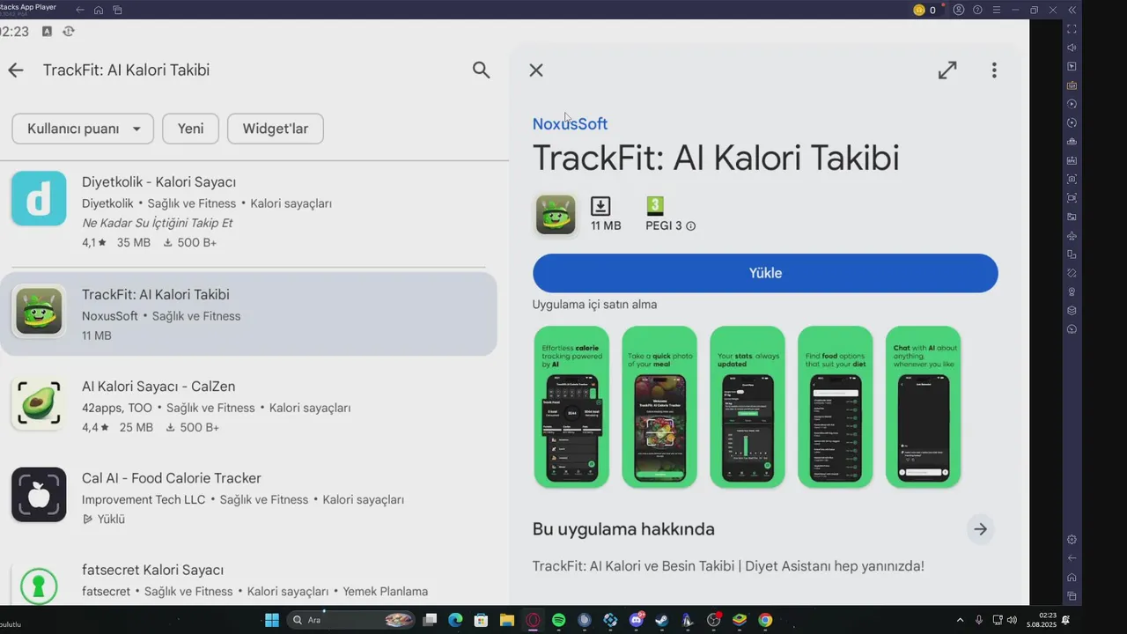This screenshot has height=634, width=1127.
Task: View the Chat with AI screenshot
Action: pyautogui.click(x=924, y=407)
